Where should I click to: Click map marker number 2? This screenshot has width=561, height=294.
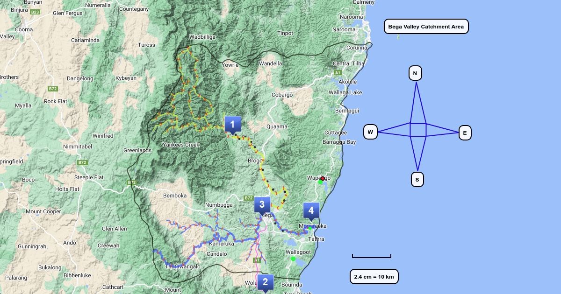tap(265, 282)
